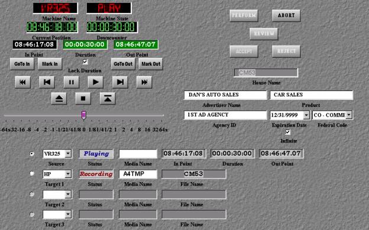Click the Advertiser Name input field
369x230 pixels.
pos(225,95)
